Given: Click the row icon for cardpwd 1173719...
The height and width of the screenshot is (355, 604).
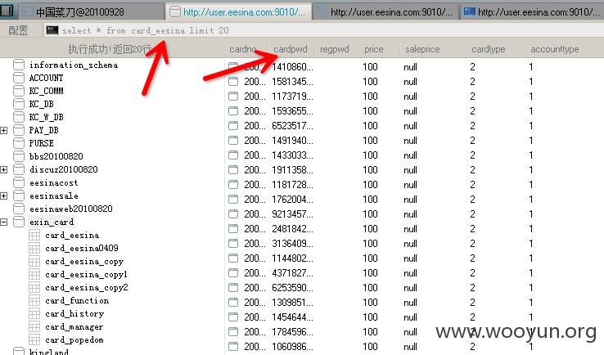Looking at the screenshot, I should coord(233,96).
